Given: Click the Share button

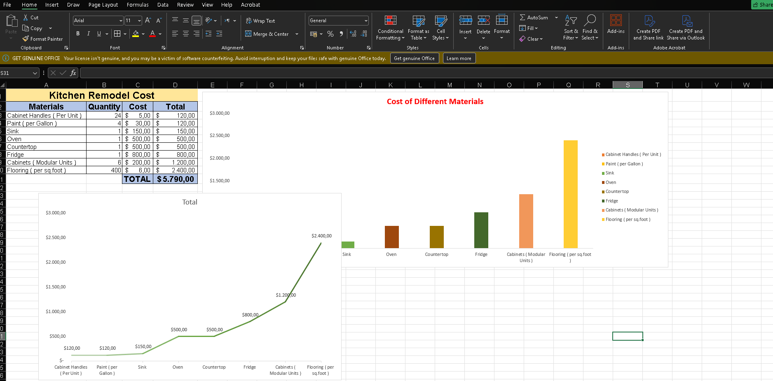Looking at the screenshot, I should click(762, 5).
